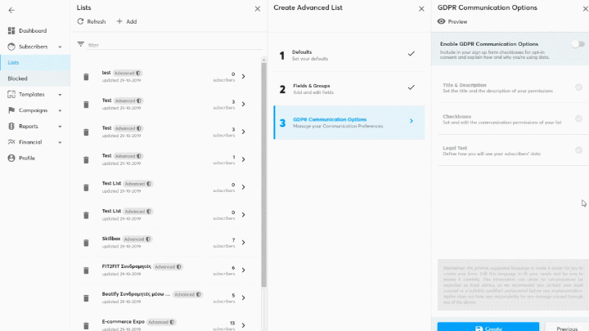Select the Blocked submenu item
Image resolution: width=589 pixels, height=331 pixels.
pyautogui.click(x=18, y=78)
